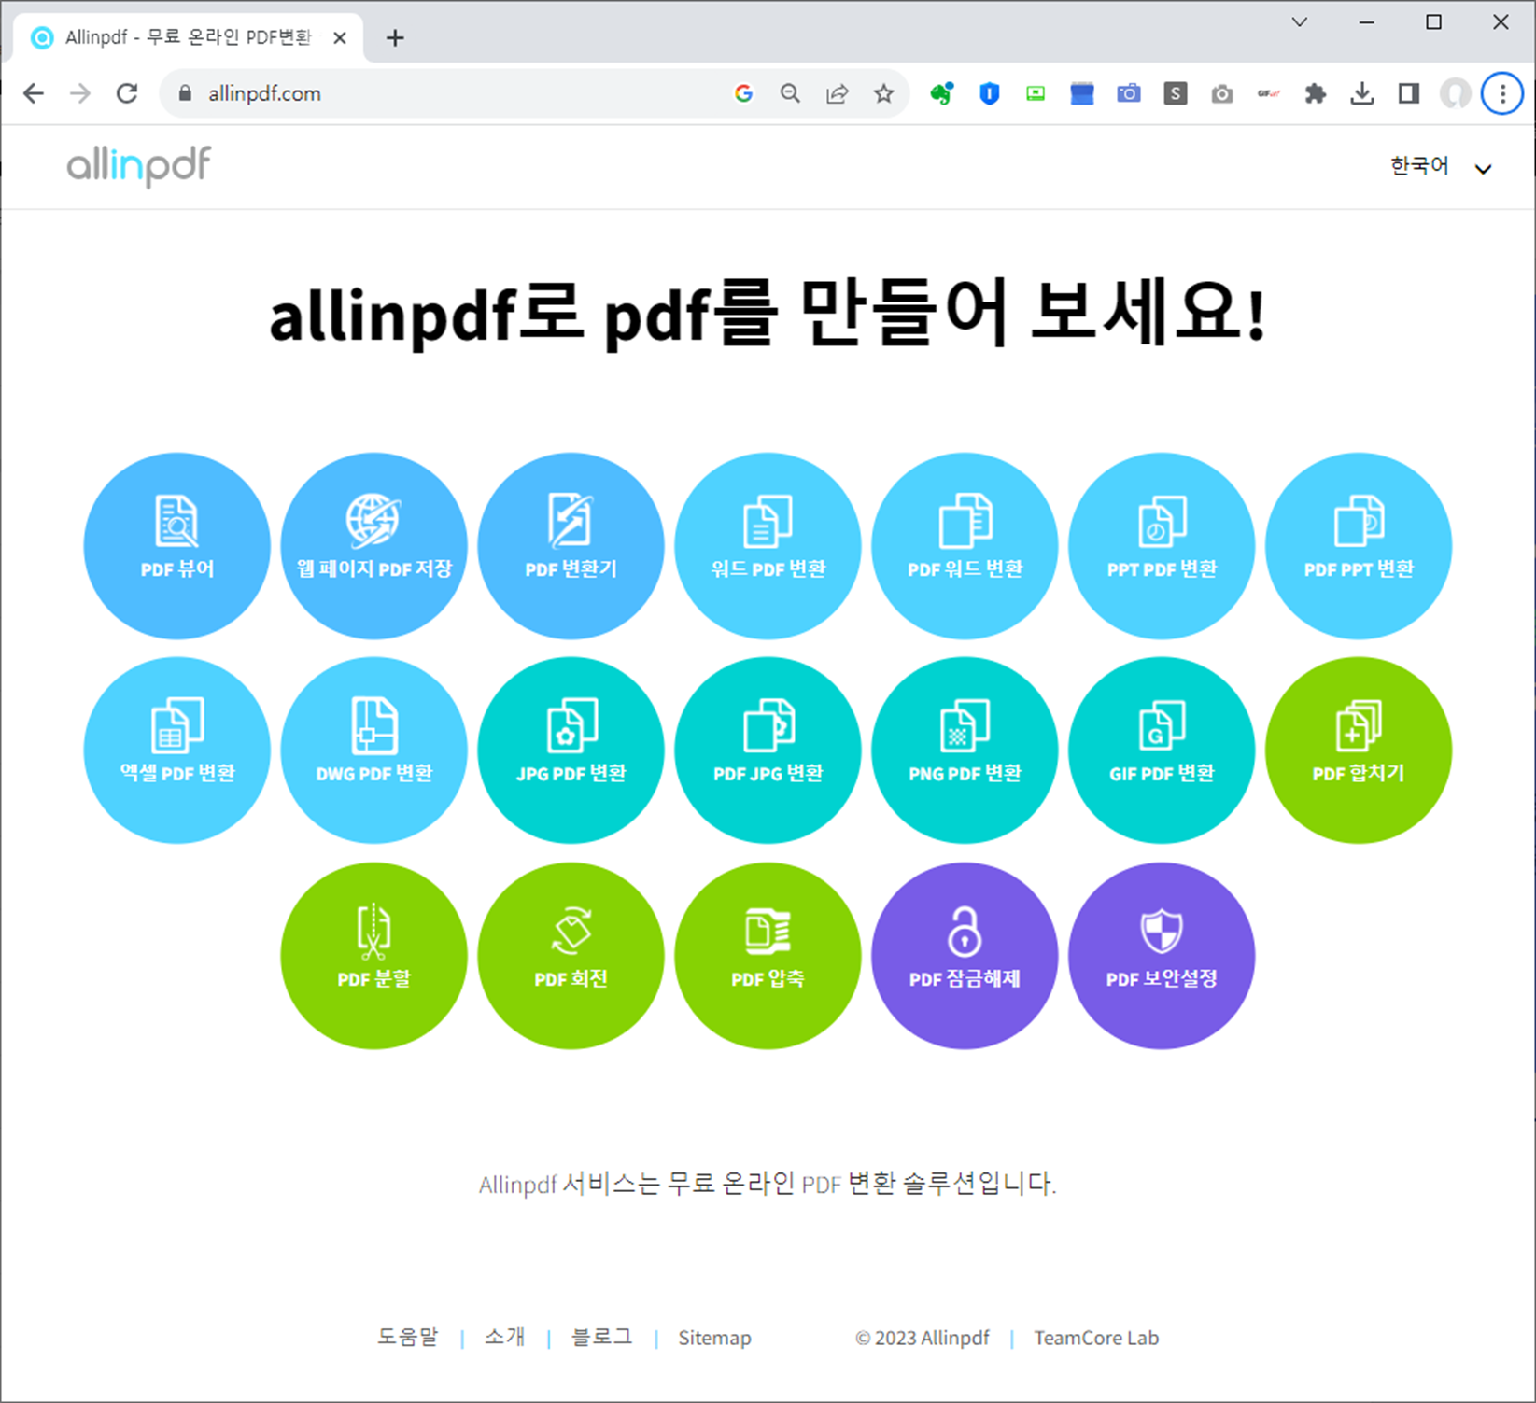Choose PPT PDF 변환 tool
This screenshot has width=1536, height=1403.
point(1163,546)
